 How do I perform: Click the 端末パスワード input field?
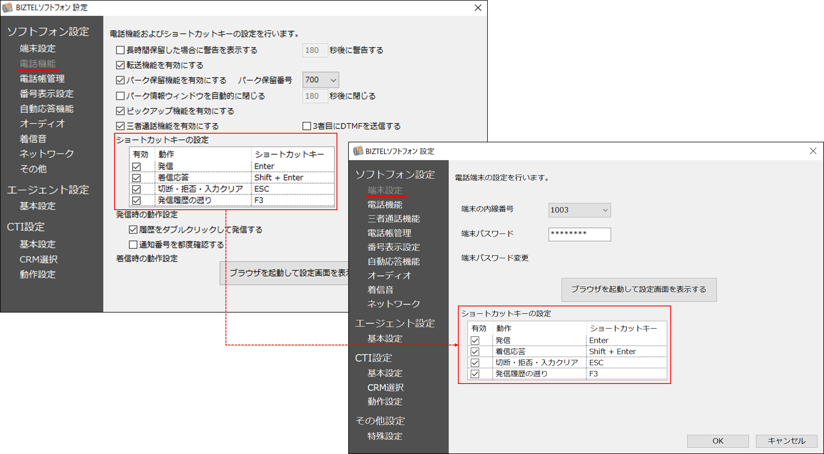click(579, 234)
